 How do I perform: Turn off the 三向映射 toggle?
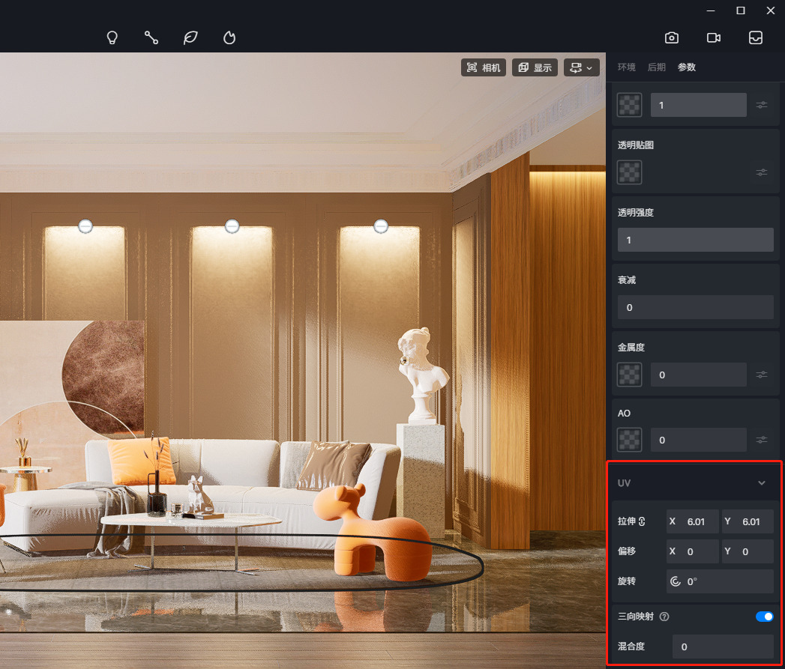coord(765,617)
